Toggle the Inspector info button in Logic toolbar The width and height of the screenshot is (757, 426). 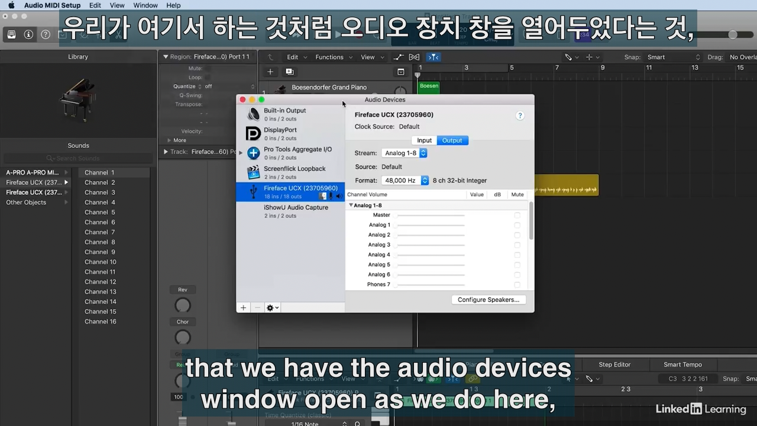click(28, 34)
